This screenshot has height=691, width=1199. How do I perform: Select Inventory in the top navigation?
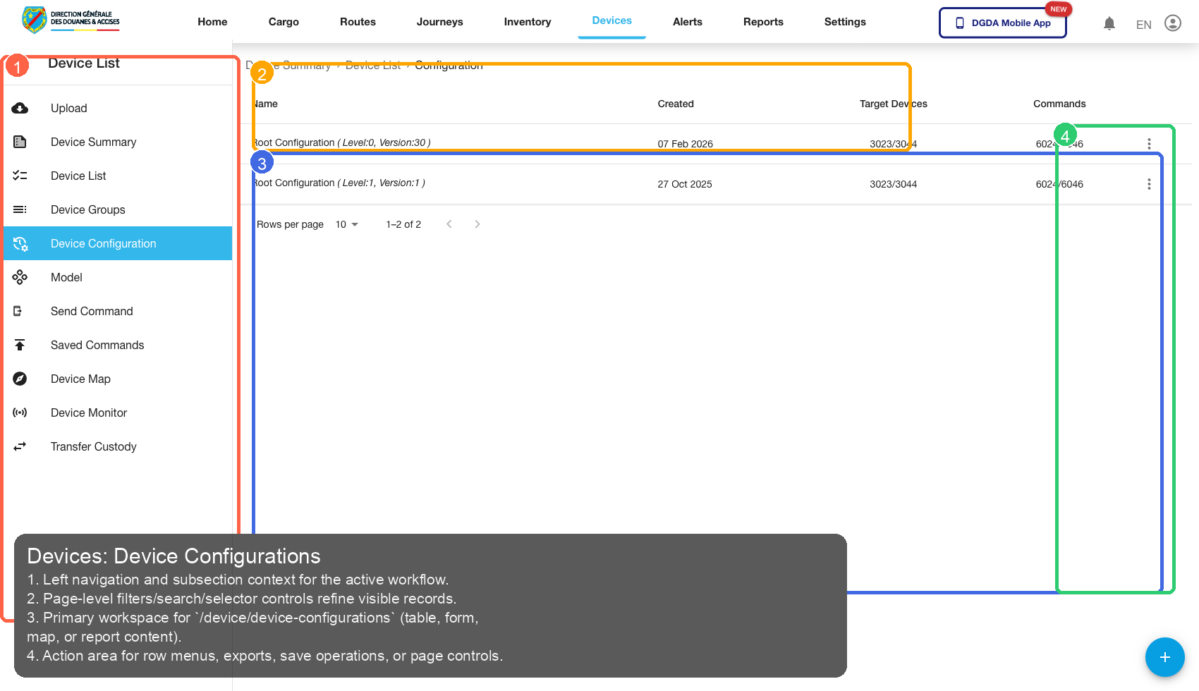pos(527,22)
